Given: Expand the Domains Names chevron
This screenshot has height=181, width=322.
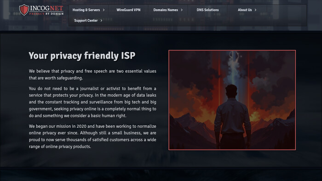Looking at the screenshot, I should pyautogui.click(x=182, y=10).
